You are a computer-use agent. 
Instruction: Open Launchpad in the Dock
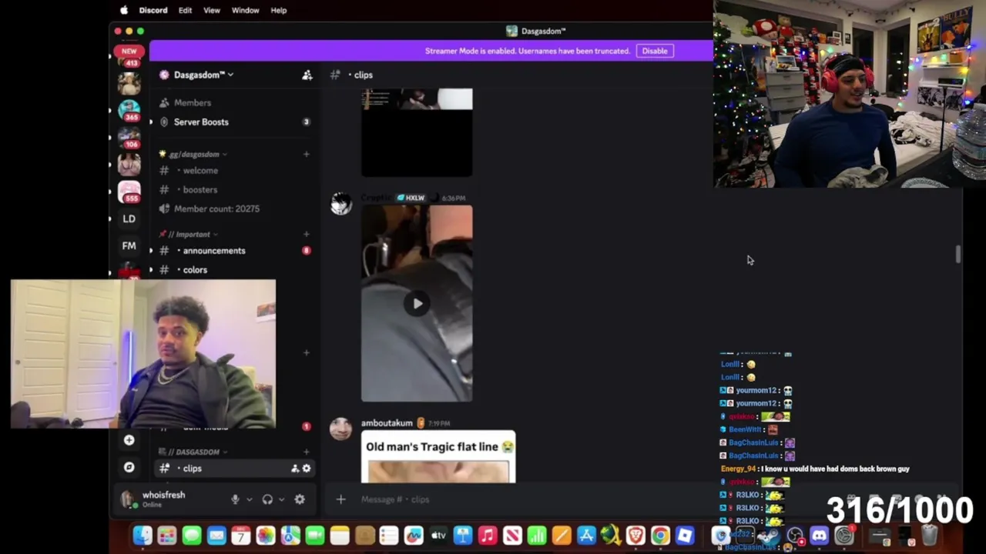pos(167,536)
